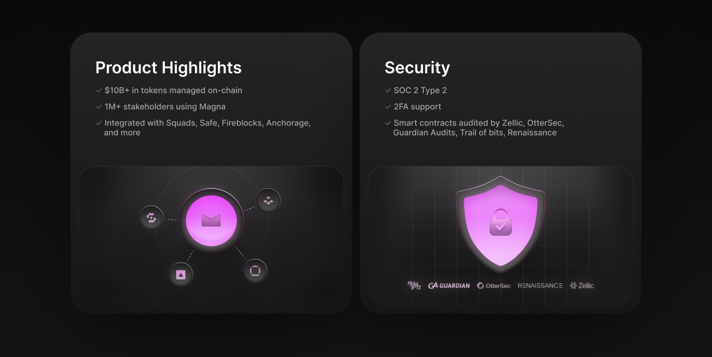The width and height of the screenshot is (712, 357).
Task: Click the "Security" heading
Action: pos(417,68)
